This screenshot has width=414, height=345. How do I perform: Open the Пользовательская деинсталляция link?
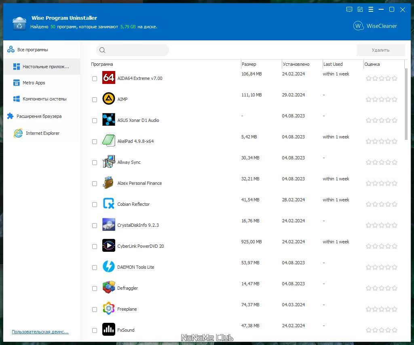click(x=40, y=332)
